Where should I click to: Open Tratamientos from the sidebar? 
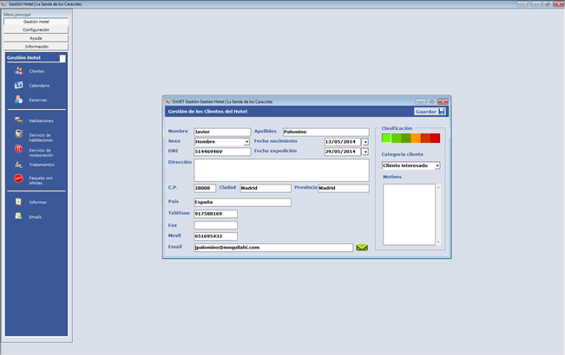click(x=18, y=165)
